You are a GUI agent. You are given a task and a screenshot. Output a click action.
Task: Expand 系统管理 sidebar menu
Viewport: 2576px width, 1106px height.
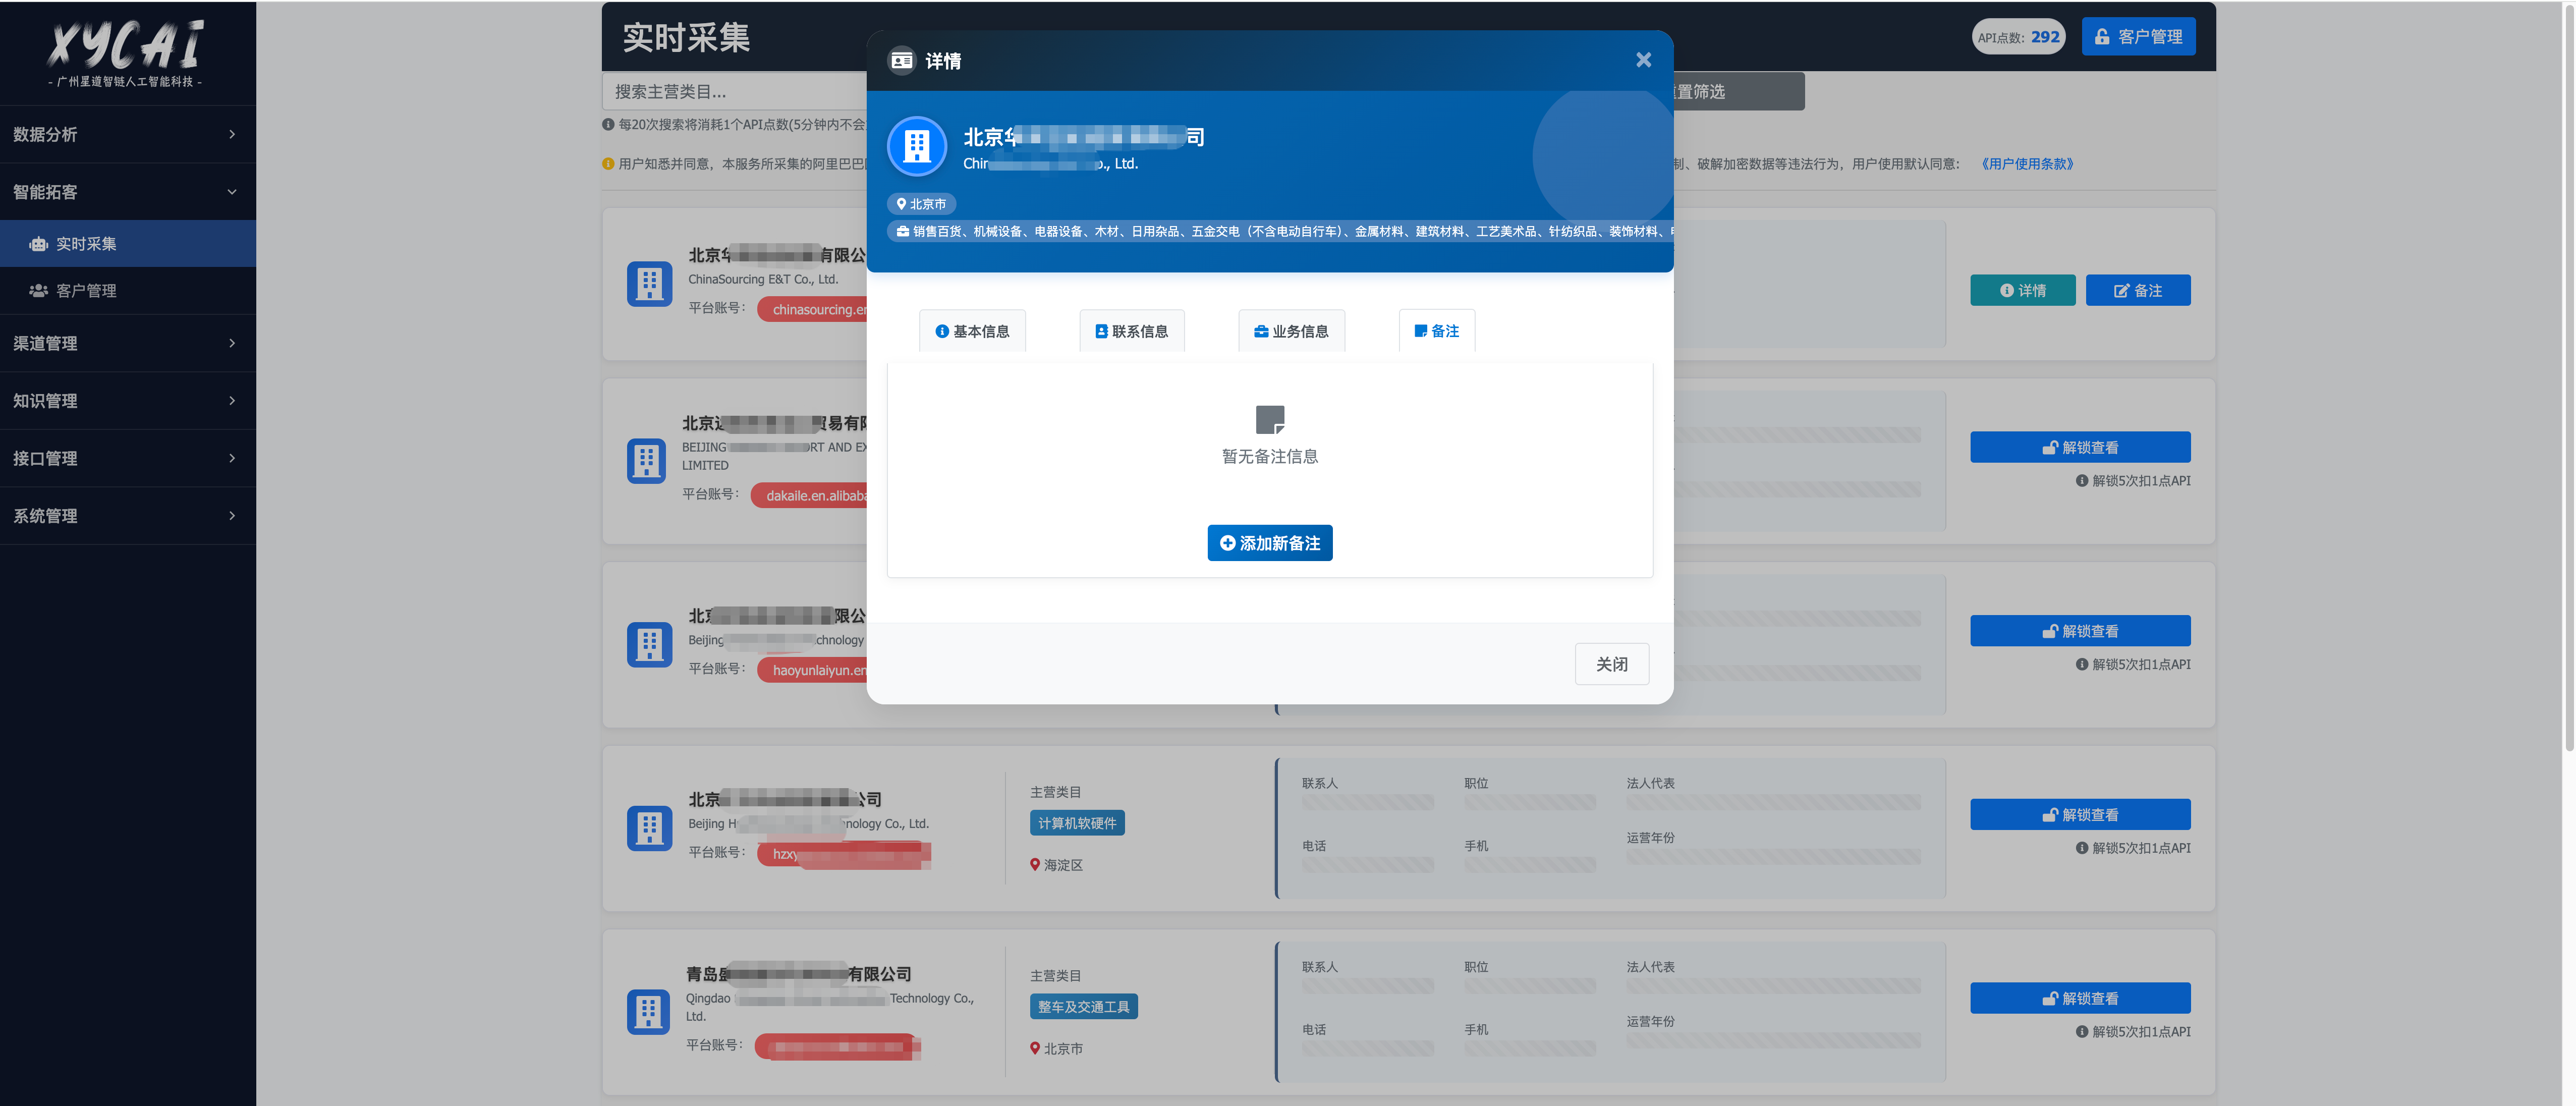pyautogui.click(x=128, y=516)
